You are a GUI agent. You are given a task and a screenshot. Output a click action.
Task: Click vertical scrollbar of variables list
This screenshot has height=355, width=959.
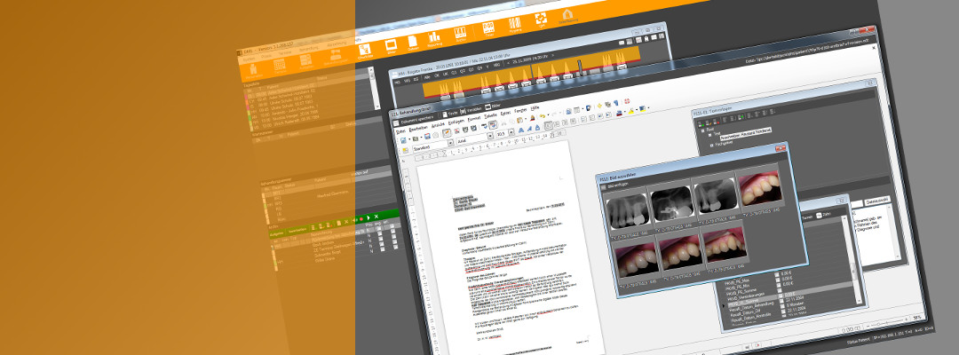click(852, 260)
